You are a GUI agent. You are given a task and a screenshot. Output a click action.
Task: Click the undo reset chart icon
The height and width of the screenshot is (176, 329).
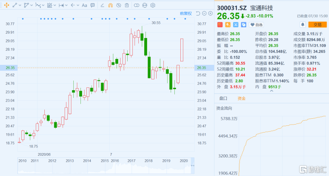point(198,13)
